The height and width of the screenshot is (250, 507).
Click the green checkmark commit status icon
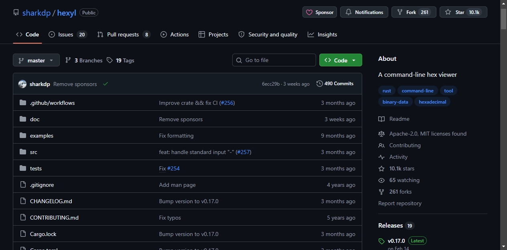105,84
